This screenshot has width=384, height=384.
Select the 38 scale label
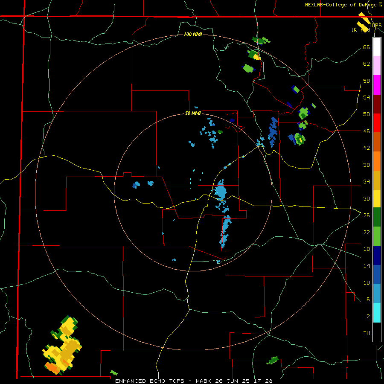click(x=367, y=165)
